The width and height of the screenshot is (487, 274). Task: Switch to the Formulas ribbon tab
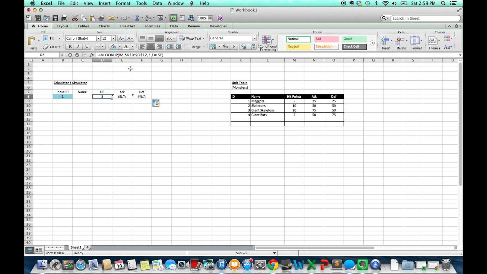point(153,26)
